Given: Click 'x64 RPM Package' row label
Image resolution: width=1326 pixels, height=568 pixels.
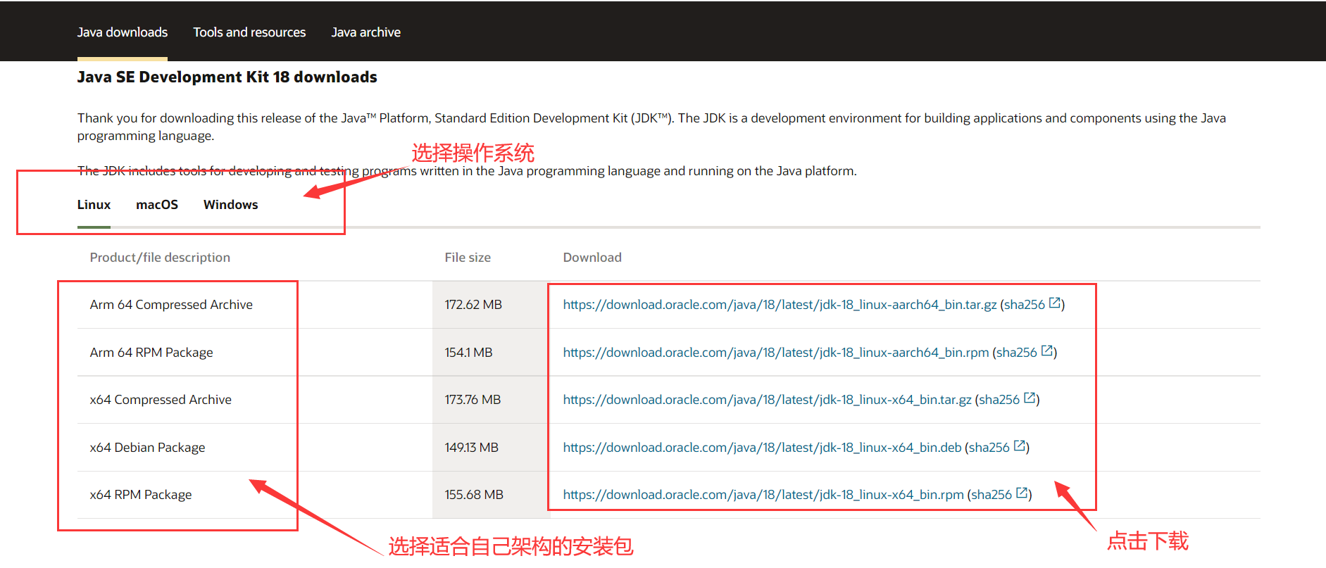Looking at the screenshot, I should [141, 495].
